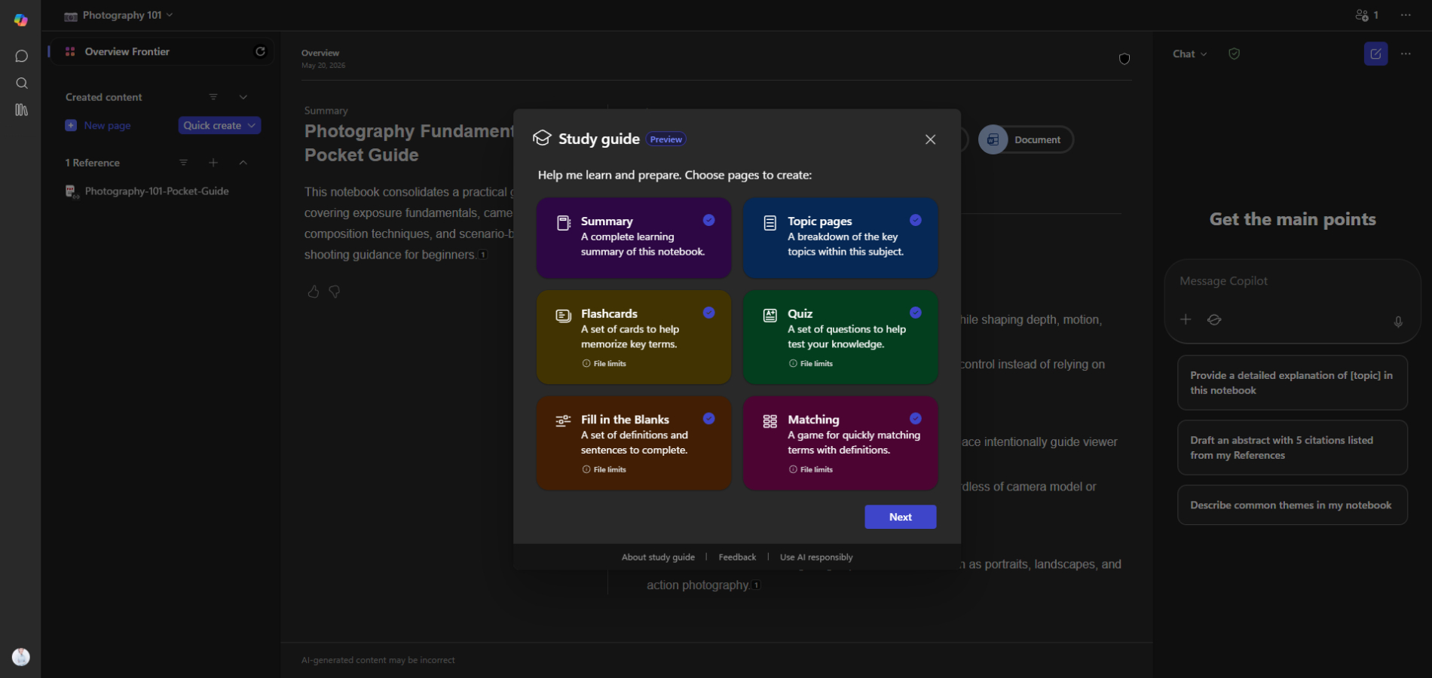The height and width of the screenshot is (678, 1432).
Task: Open the chat icon in left rail
Action: [x=21, y=56]
